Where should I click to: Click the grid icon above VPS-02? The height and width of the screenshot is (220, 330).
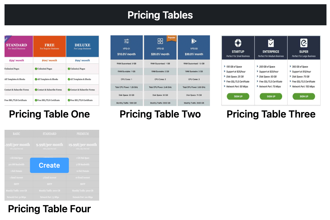pyautogui.click(x=160, y=41)
